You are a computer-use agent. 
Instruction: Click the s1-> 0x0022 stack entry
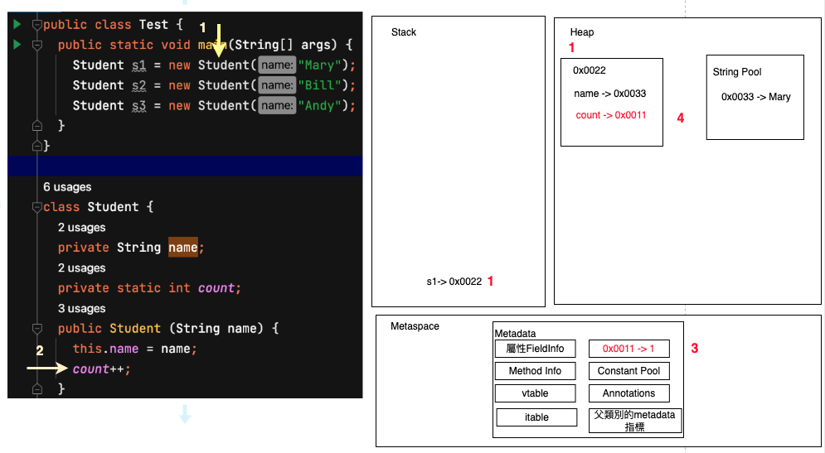[x=454, y=282]
